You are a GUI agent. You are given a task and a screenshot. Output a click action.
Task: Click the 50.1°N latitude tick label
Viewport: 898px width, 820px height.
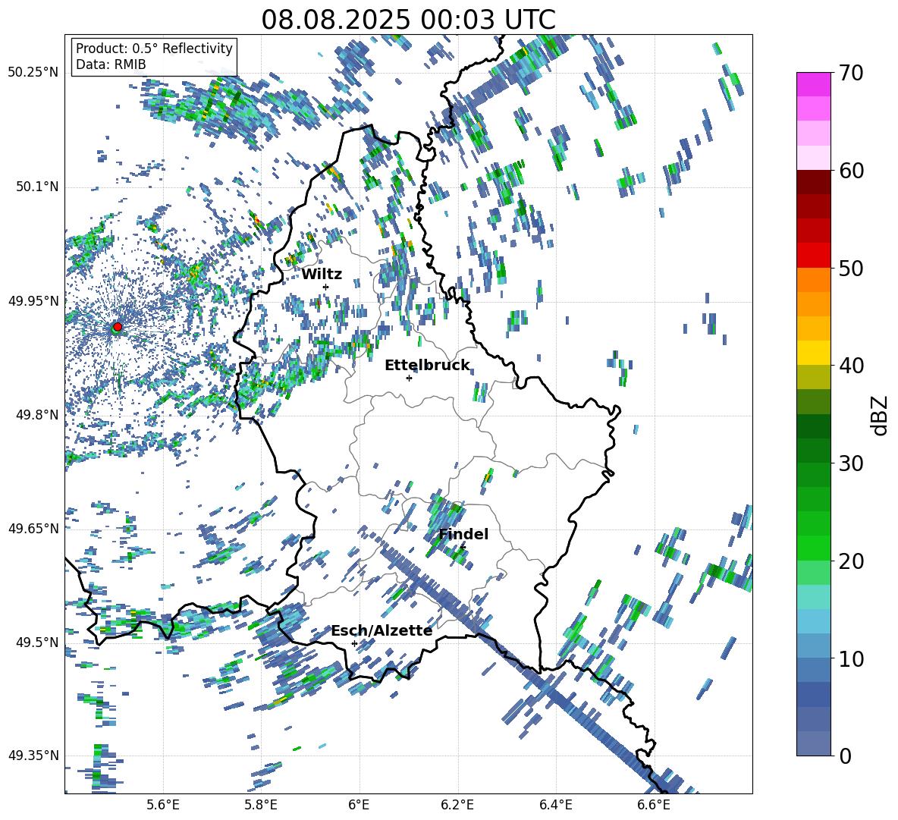tap(36, 187)
